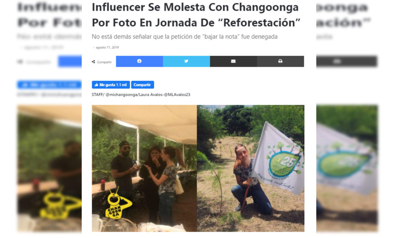Print the article using printer icon
This screenshot has width=398, height=238.
click(x=280, y=61)
